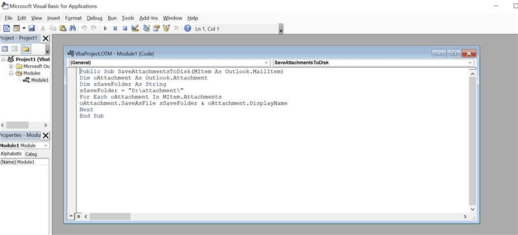The image size is (518, 235).
Task: Collapse the Modules folder in project tree
Action: (x=11, y=73)
